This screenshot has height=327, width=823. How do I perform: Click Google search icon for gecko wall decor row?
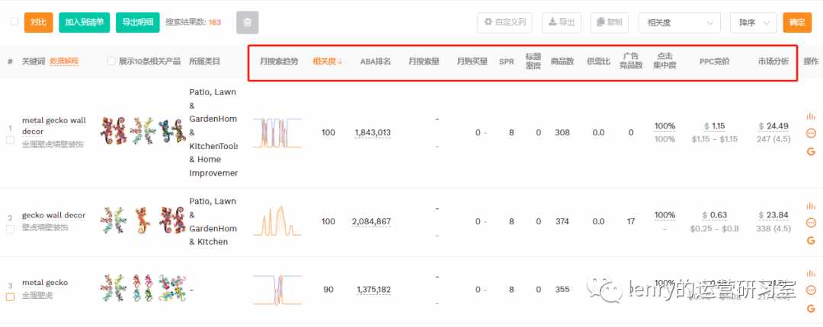(x=811, y=240)
